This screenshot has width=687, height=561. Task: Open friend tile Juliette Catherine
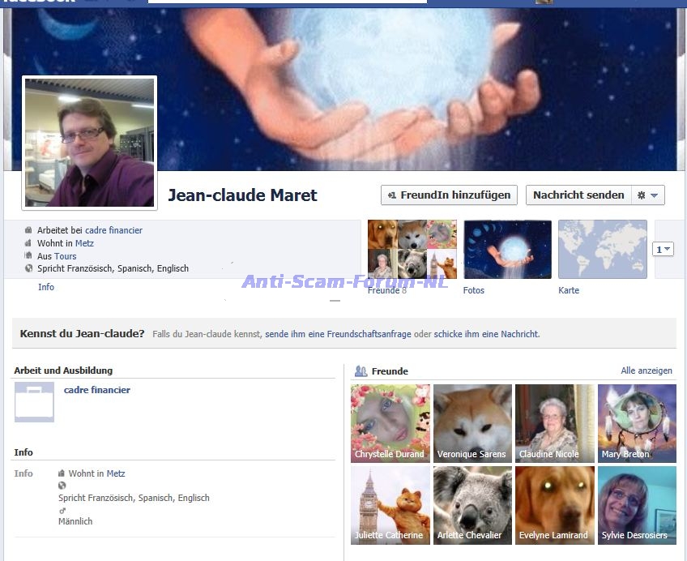coord(390,504)
